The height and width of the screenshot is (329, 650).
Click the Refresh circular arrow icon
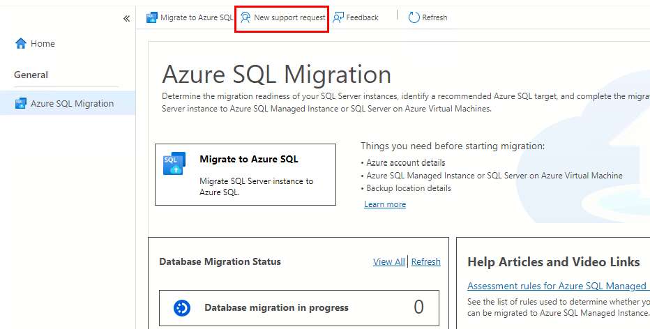414,17
